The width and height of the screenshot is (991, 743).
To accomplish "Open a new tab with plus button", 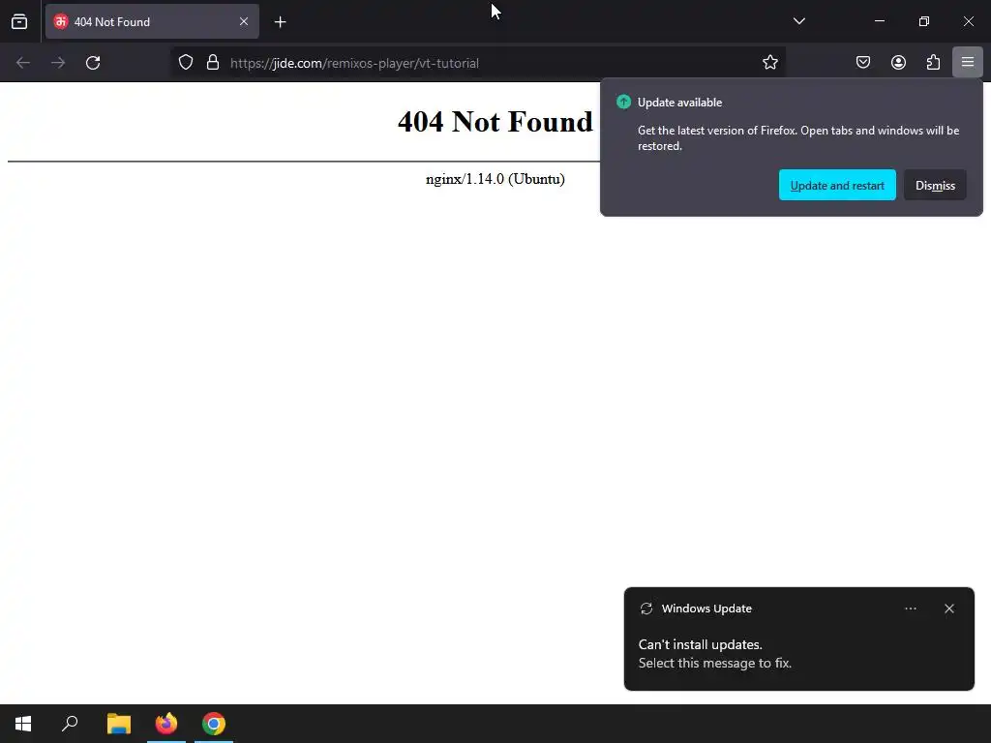I will click(280, 22).
